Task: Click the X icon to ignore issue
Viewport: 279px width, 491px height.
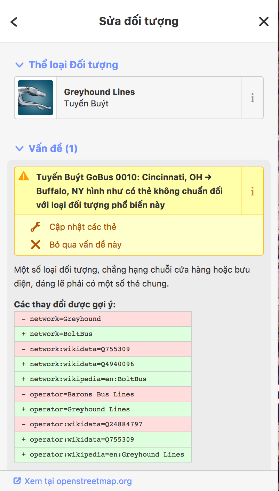Action: (35, 245)
